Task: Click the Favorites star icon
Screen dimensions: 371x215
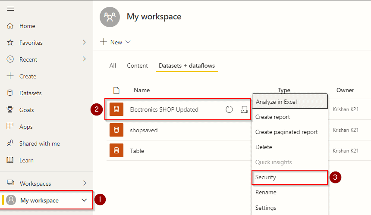Action: pos(10,43)
